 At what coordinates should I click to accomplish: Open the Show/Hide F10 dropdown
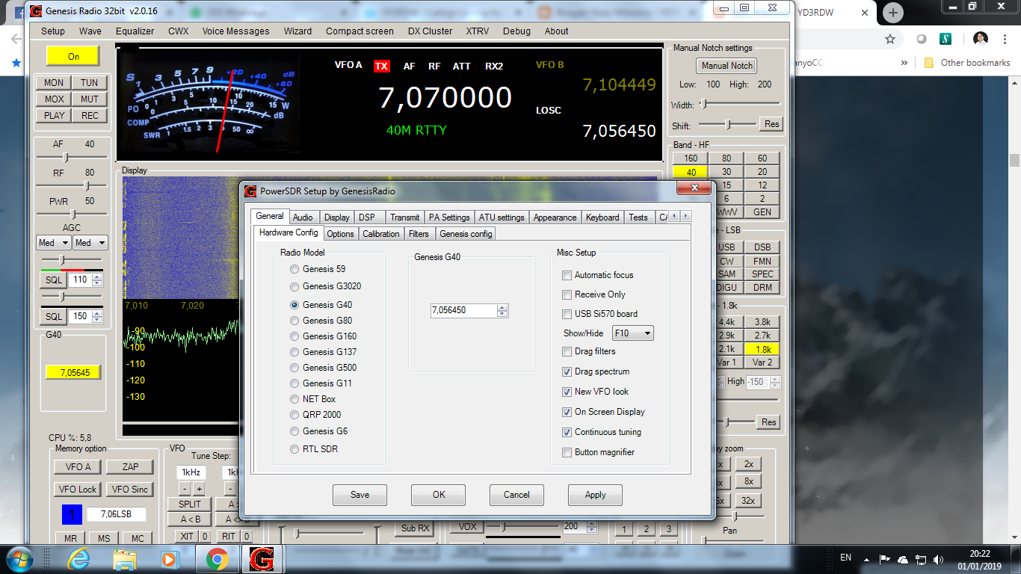pos(632,332)
